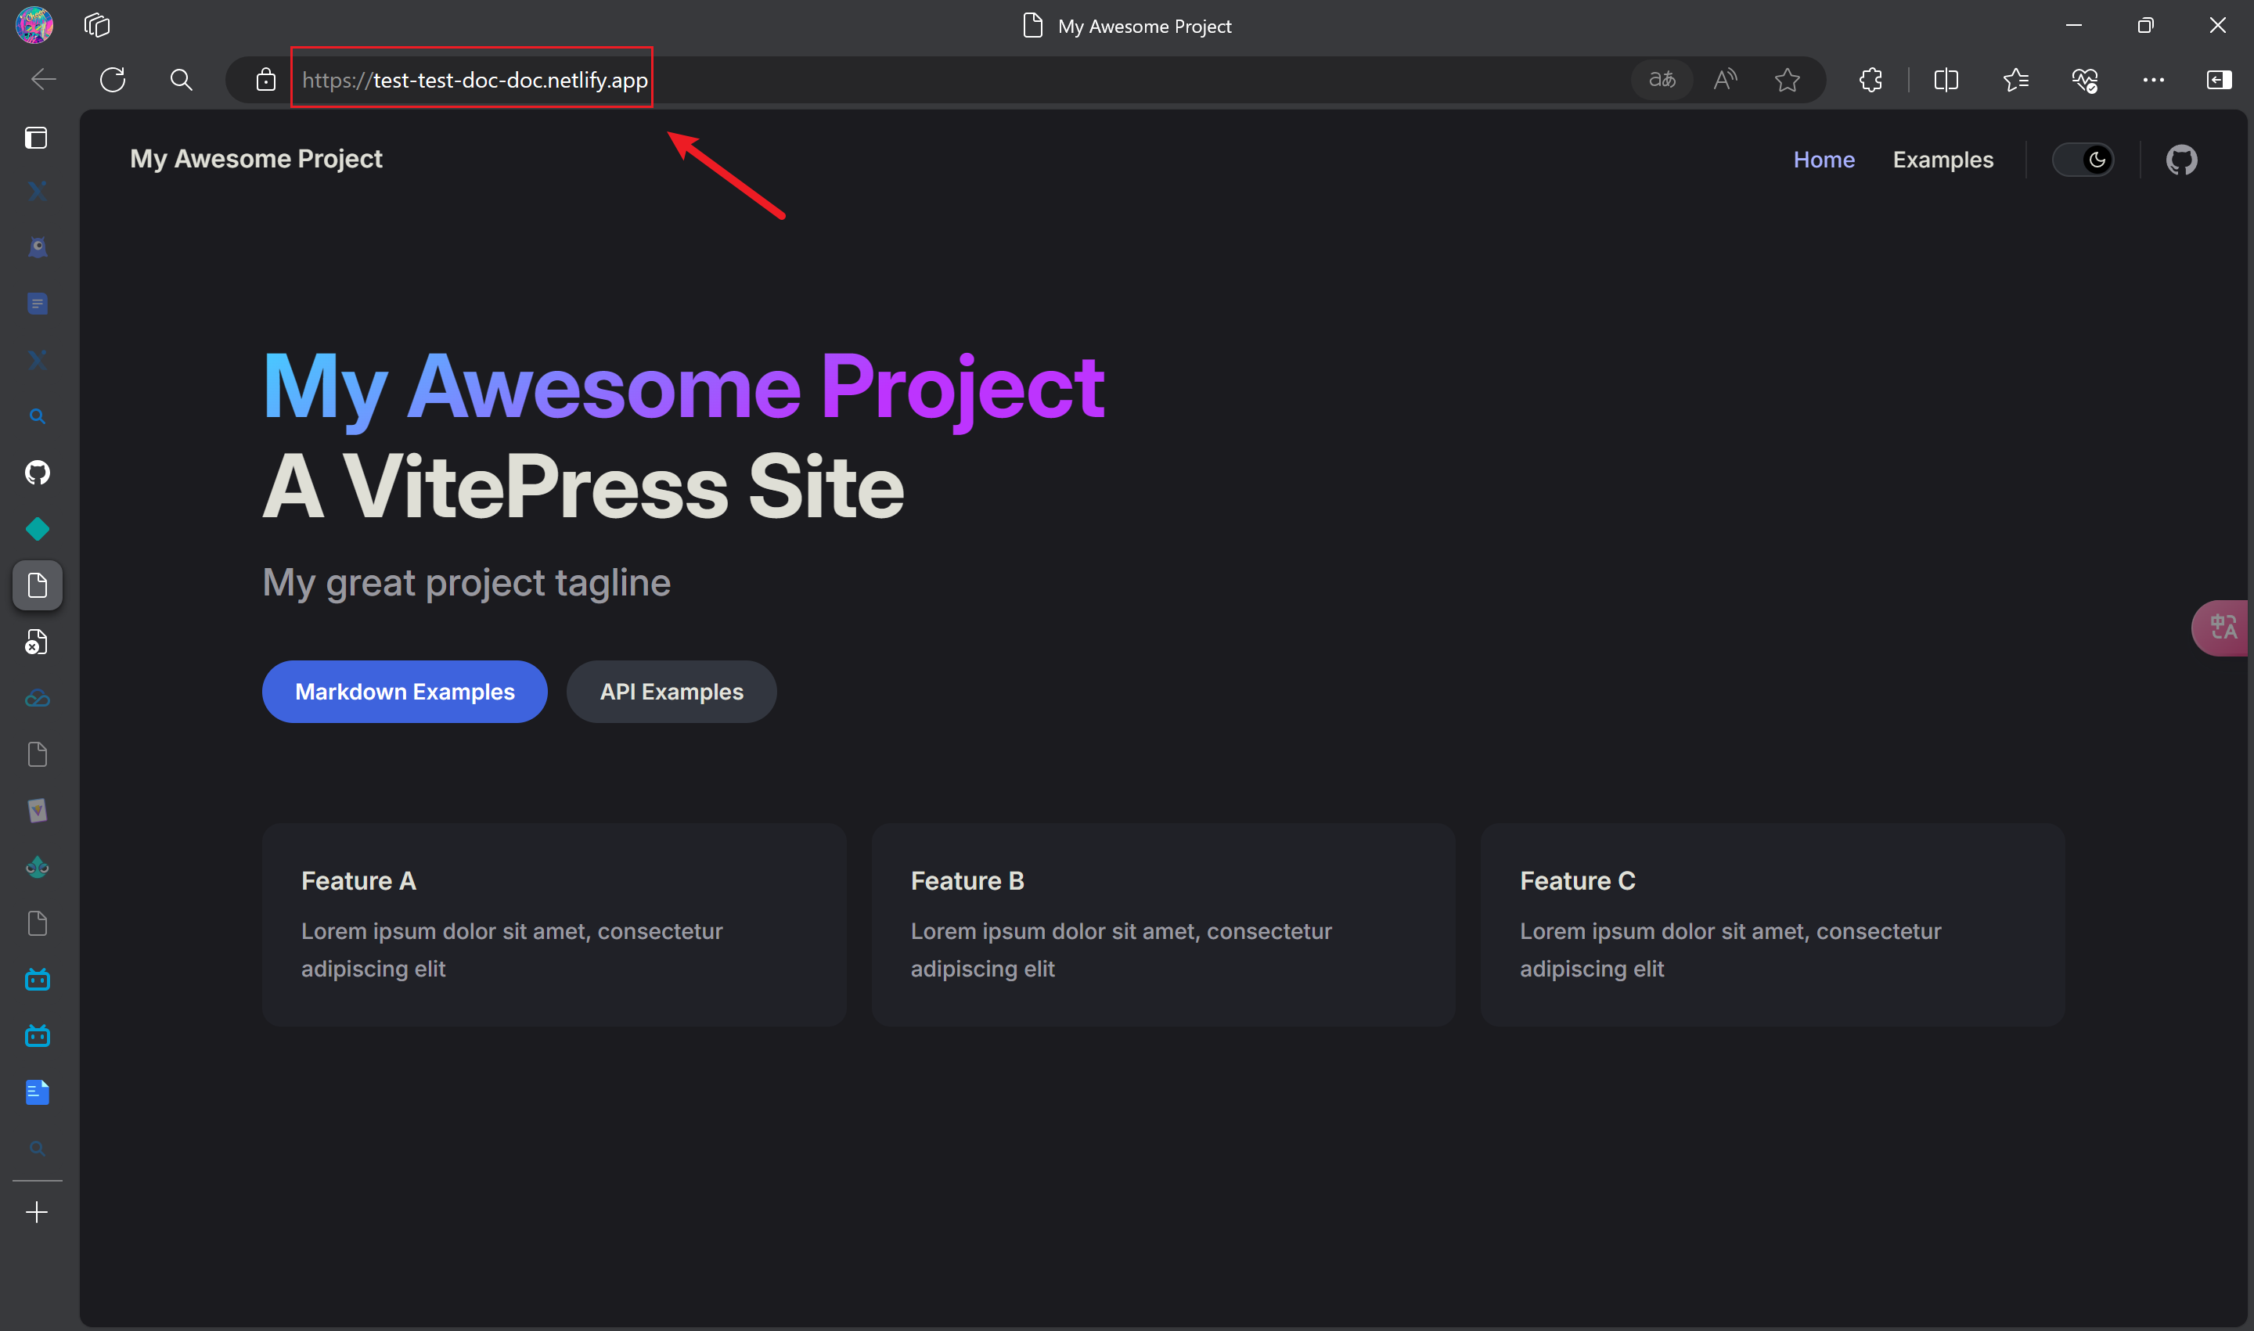
Task: Add page to favorites with star
Action: point(1787,80)
